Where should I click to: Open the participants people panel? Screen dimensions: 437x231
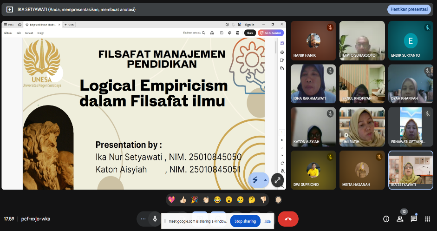pos(400,219)
